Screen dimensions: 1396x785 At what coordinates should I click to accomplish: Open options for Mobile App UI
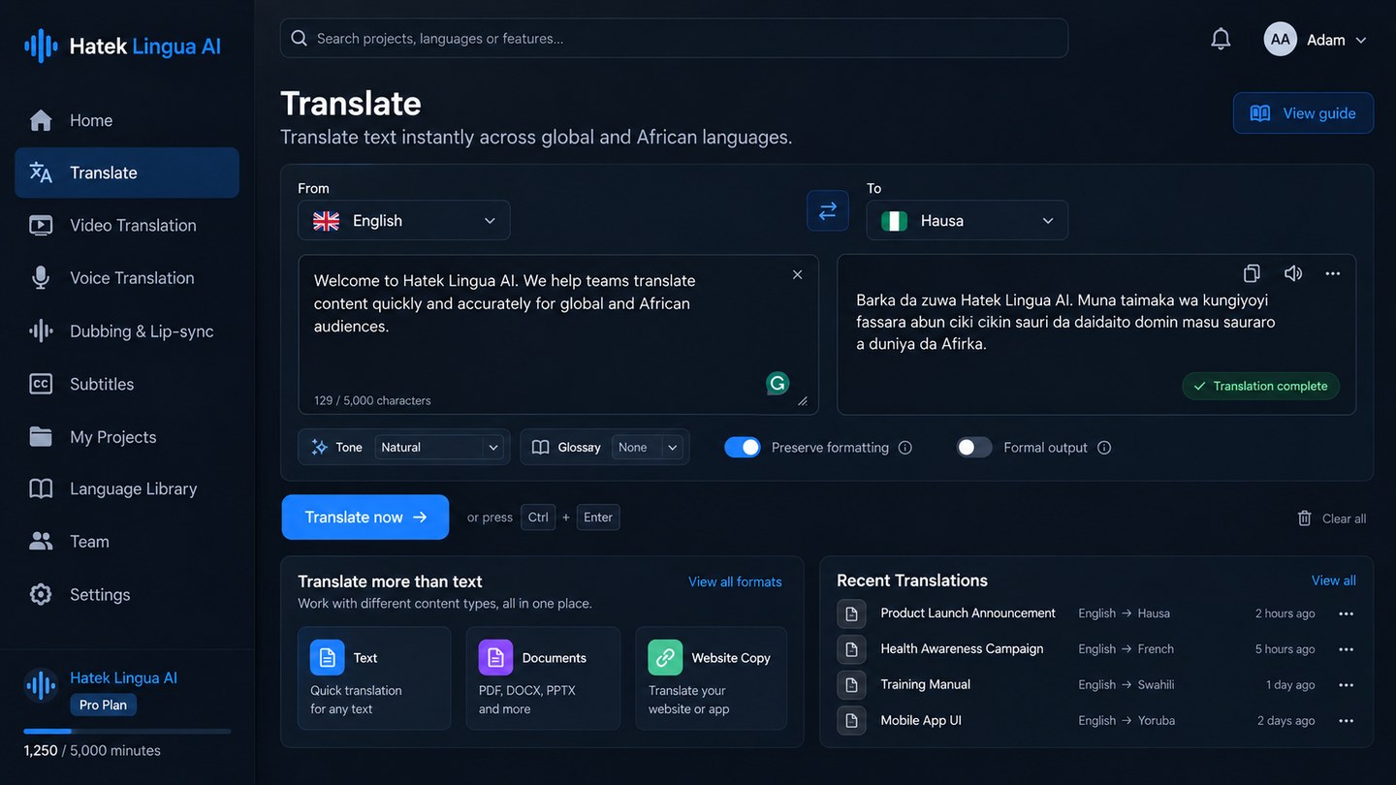click(1346, 721)
